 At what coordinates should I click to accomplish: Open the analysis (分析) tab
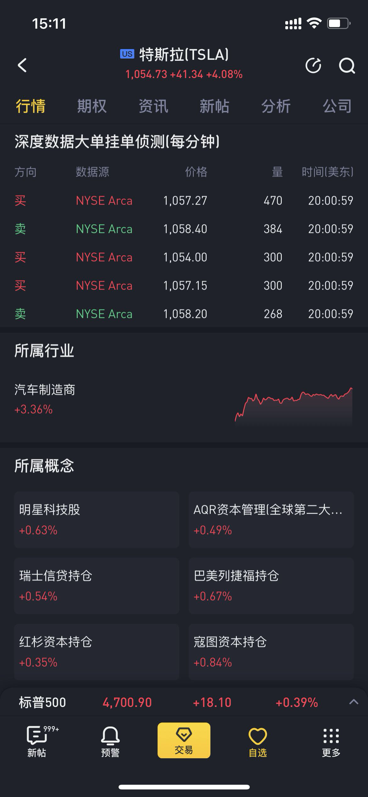coord(276,106)
